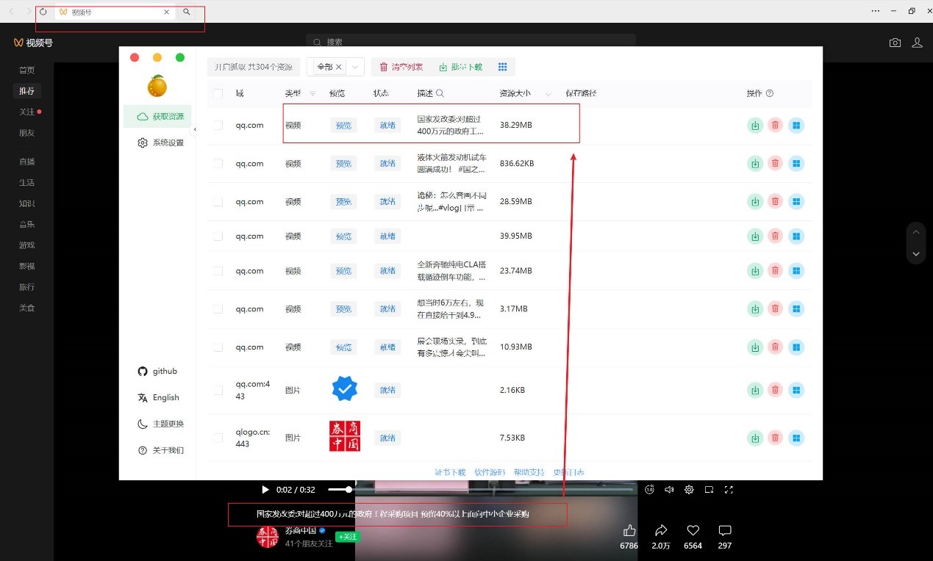933x561 pixels.
Task: Select 获取资源 in the sidebar
Action: tap(160, 116)
